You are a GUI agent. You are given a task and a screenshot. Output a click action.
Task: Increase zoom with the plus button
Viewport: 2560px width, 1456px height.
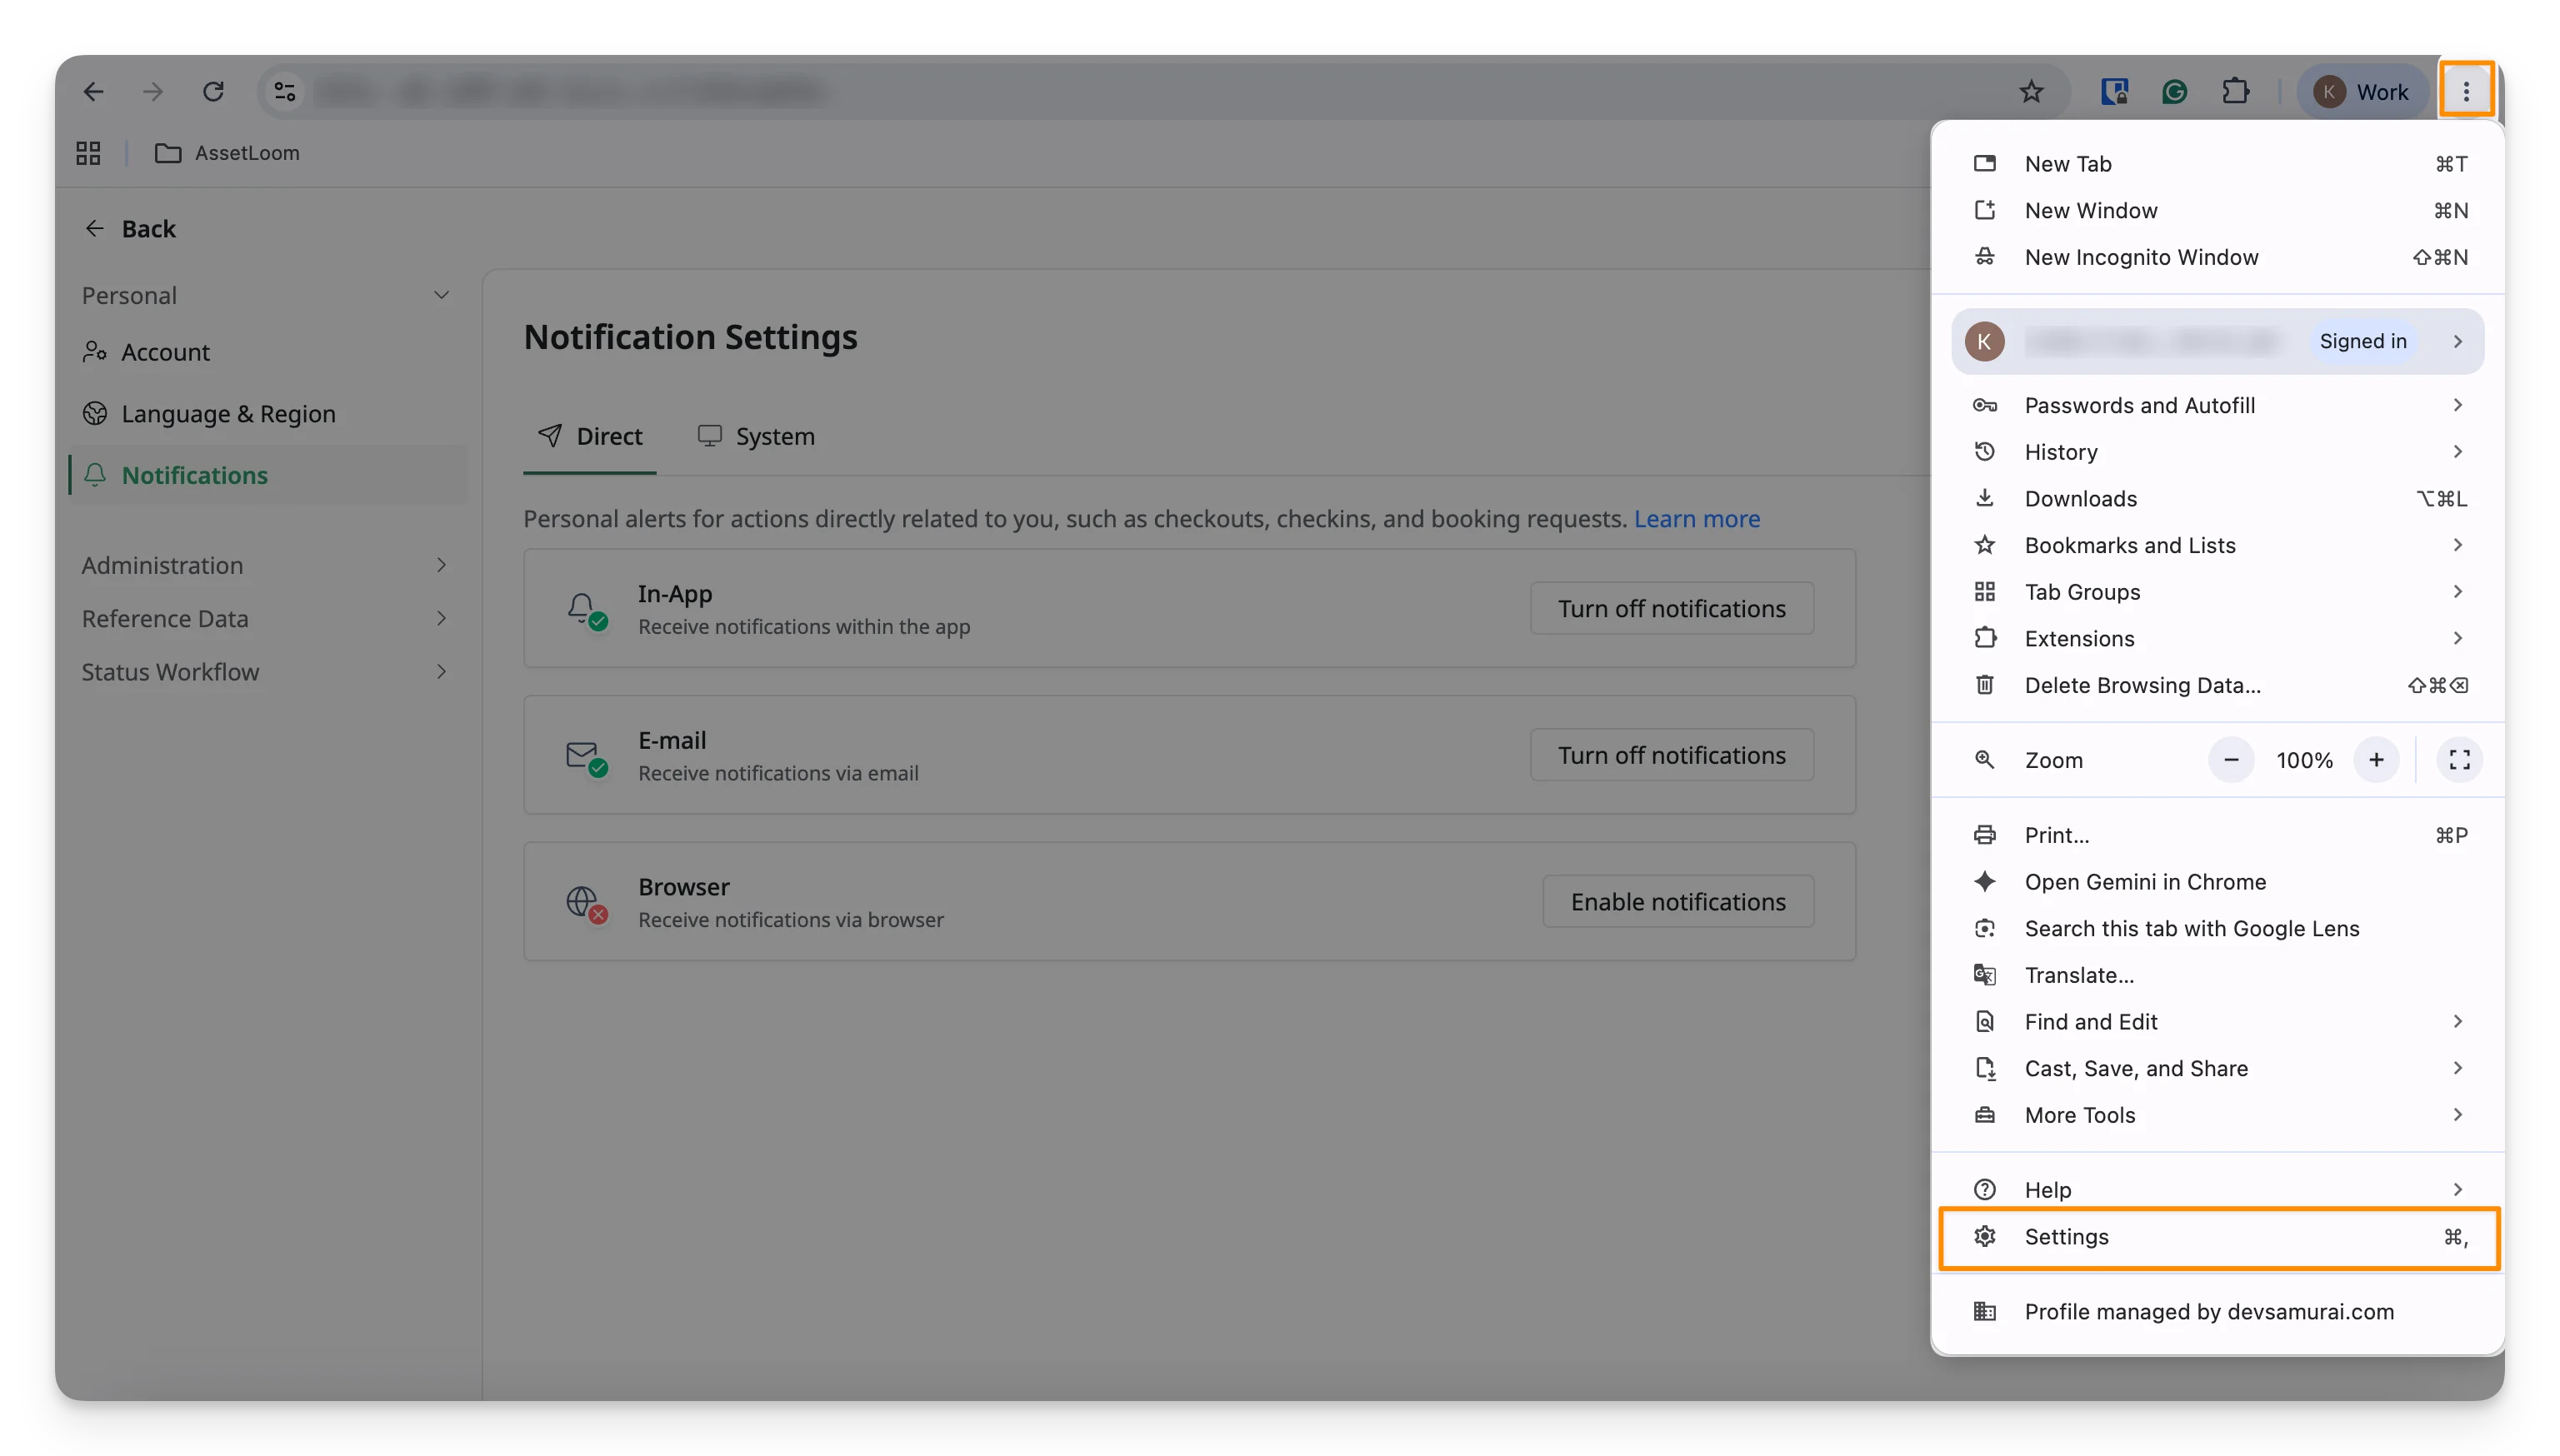coord(2376,760)
